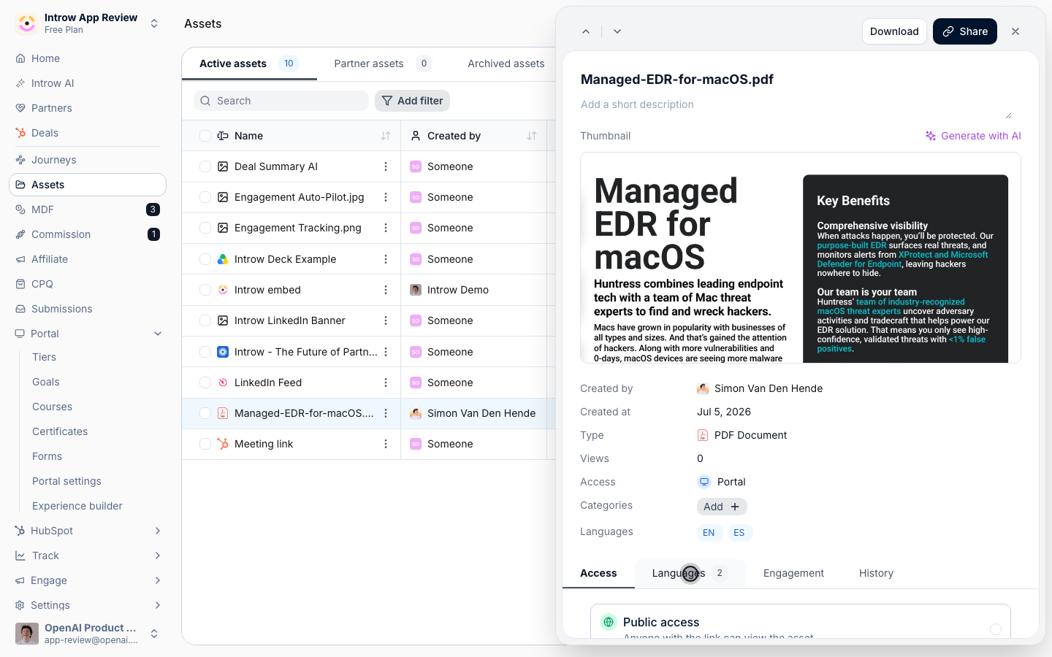Select all assets with the header checkbox
The width and height of the screenshot is (1052, 657).
[x=205, y=136]
